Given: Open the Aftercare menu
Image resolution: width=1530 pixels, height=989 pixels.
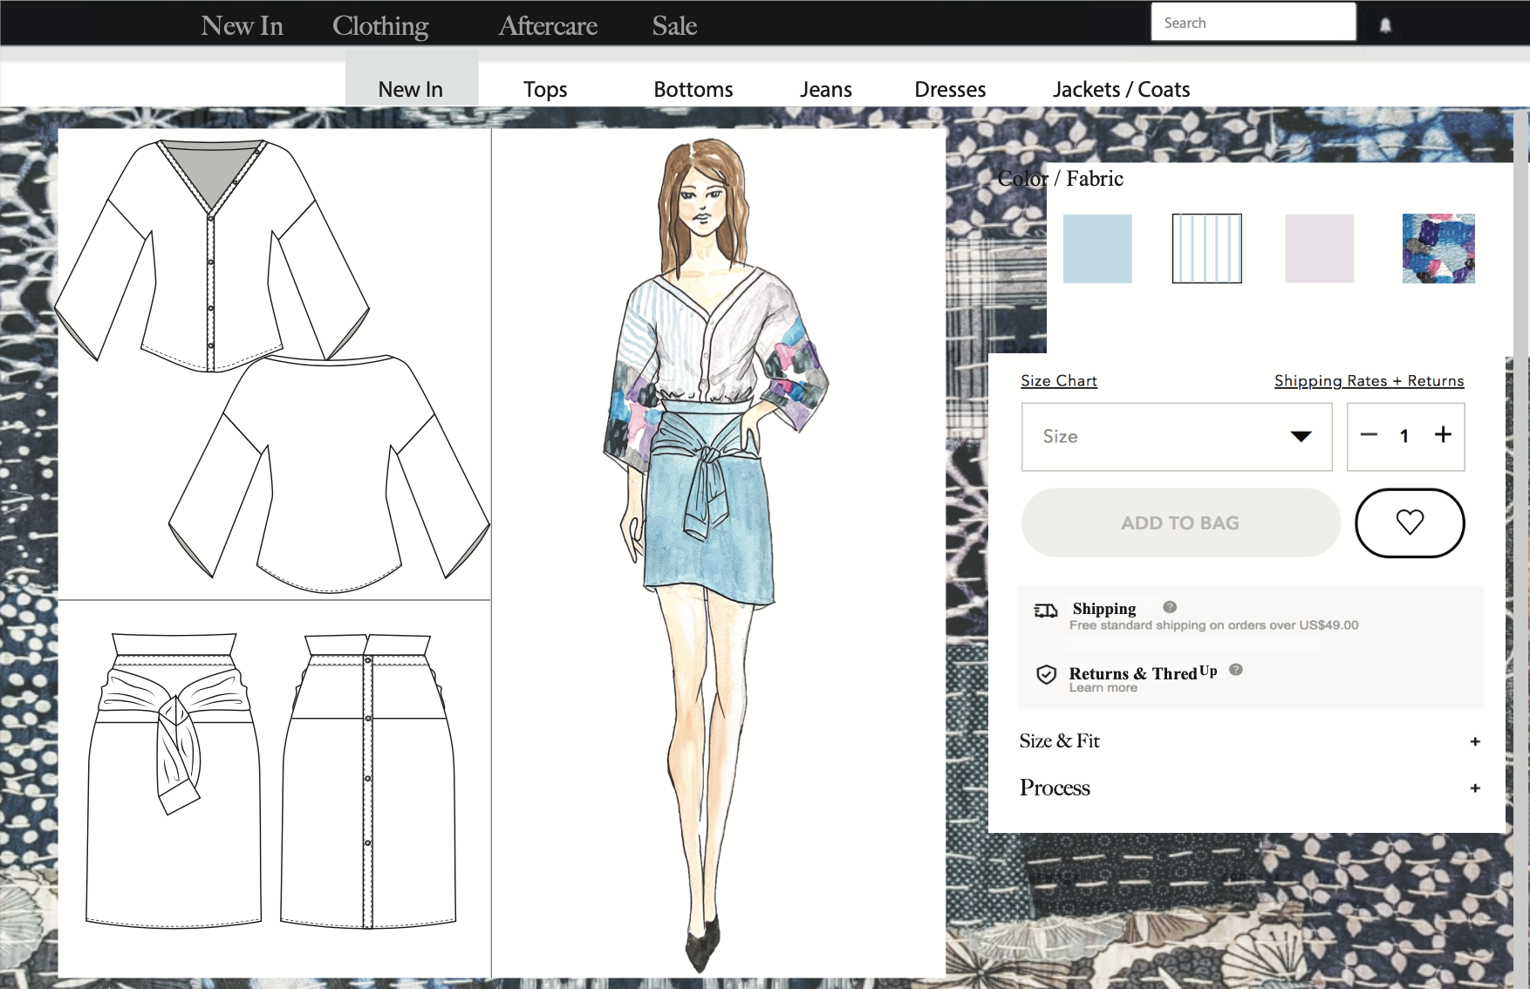Looking at the screenshot, I should pos(548,25).
